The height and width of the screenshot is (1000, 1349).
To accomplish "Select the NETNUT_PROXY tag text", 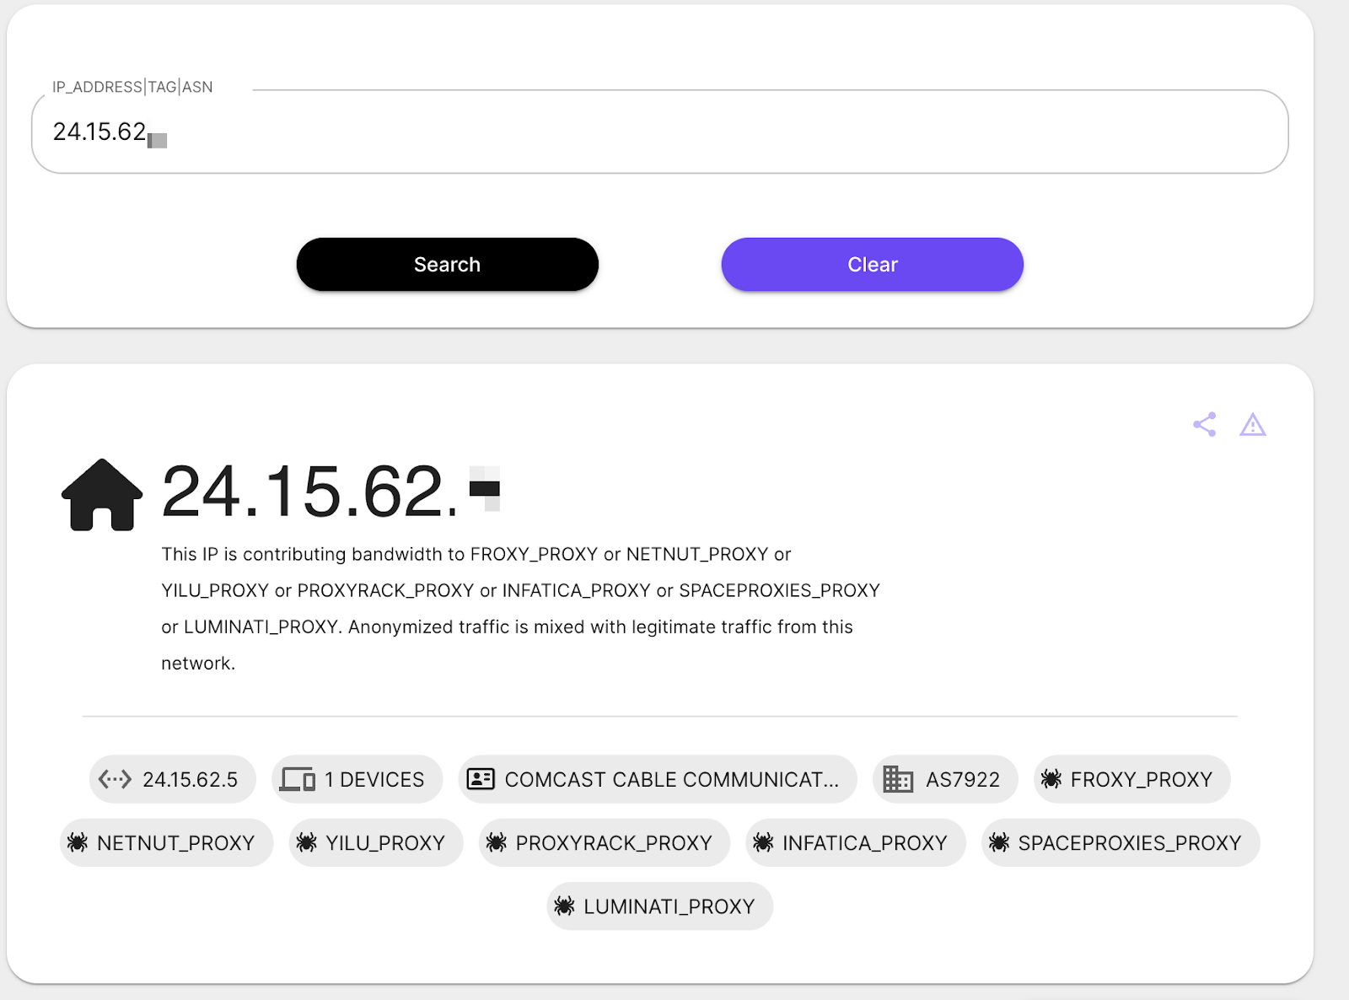I will (176, 843).
